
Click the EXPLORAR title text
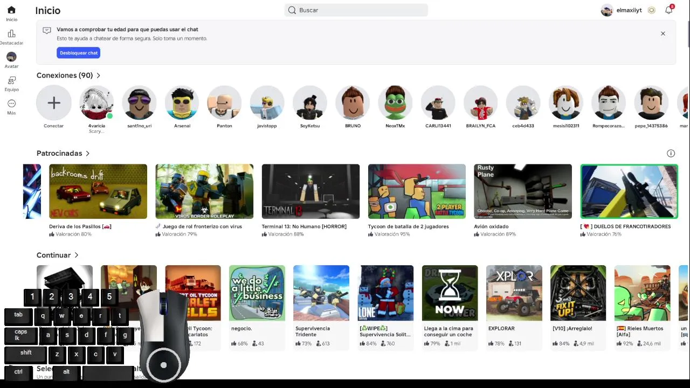point(501,329)
